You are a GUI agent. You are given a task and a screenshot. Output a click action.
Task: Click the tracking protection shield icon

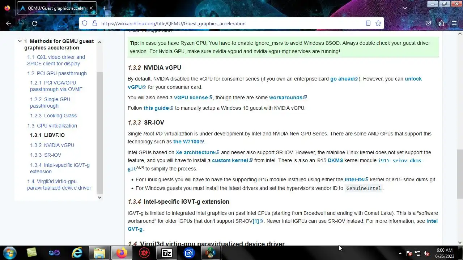coord(85,23)
